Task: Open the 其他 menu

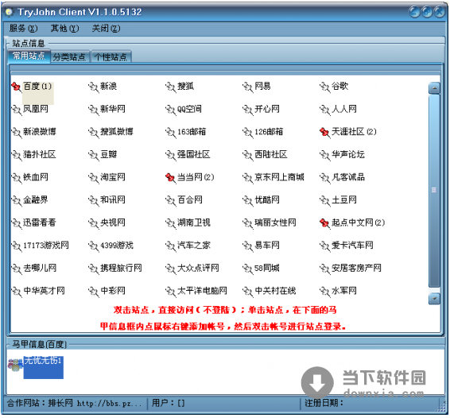Action: point(64,28)
